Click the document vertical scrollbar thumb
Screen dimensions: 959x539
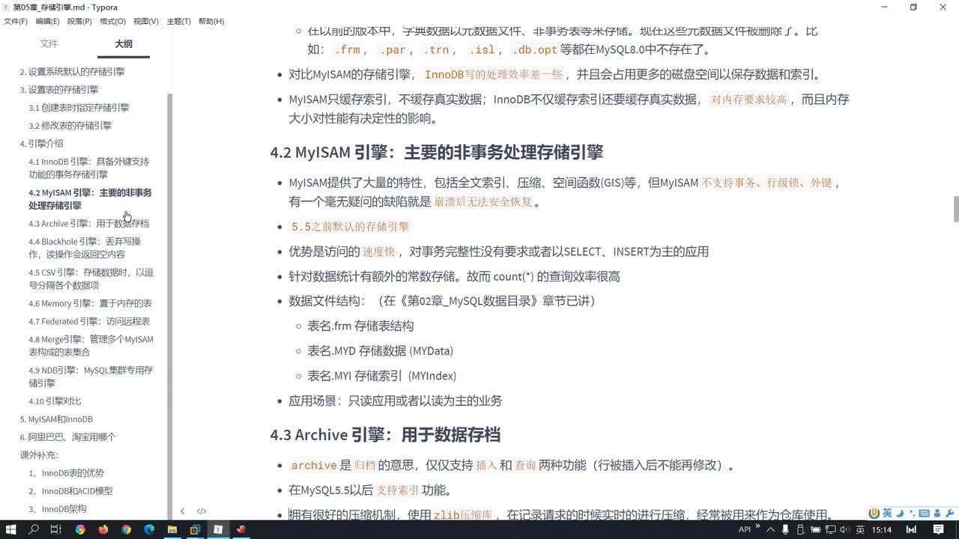pyautogui.click(x=956, y=210)
